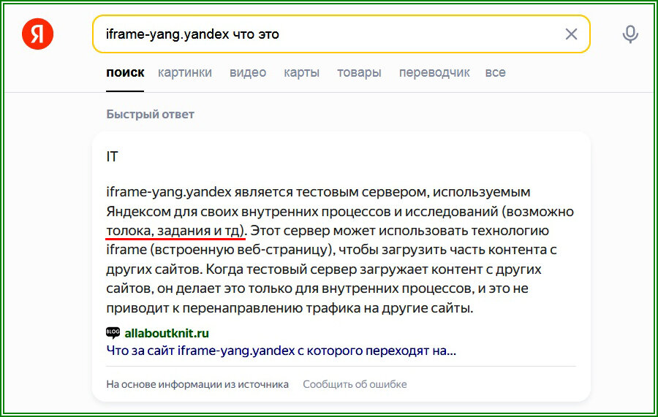Clear the search query with the X icon
This screenshot has width=658, height=417.
[x=571, y=34]
